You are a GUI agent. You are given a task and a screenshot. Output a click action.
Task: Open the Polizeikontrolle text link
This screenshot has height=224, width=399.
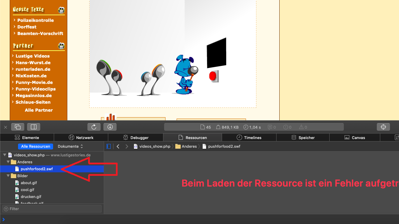click(x=35, y=20)
